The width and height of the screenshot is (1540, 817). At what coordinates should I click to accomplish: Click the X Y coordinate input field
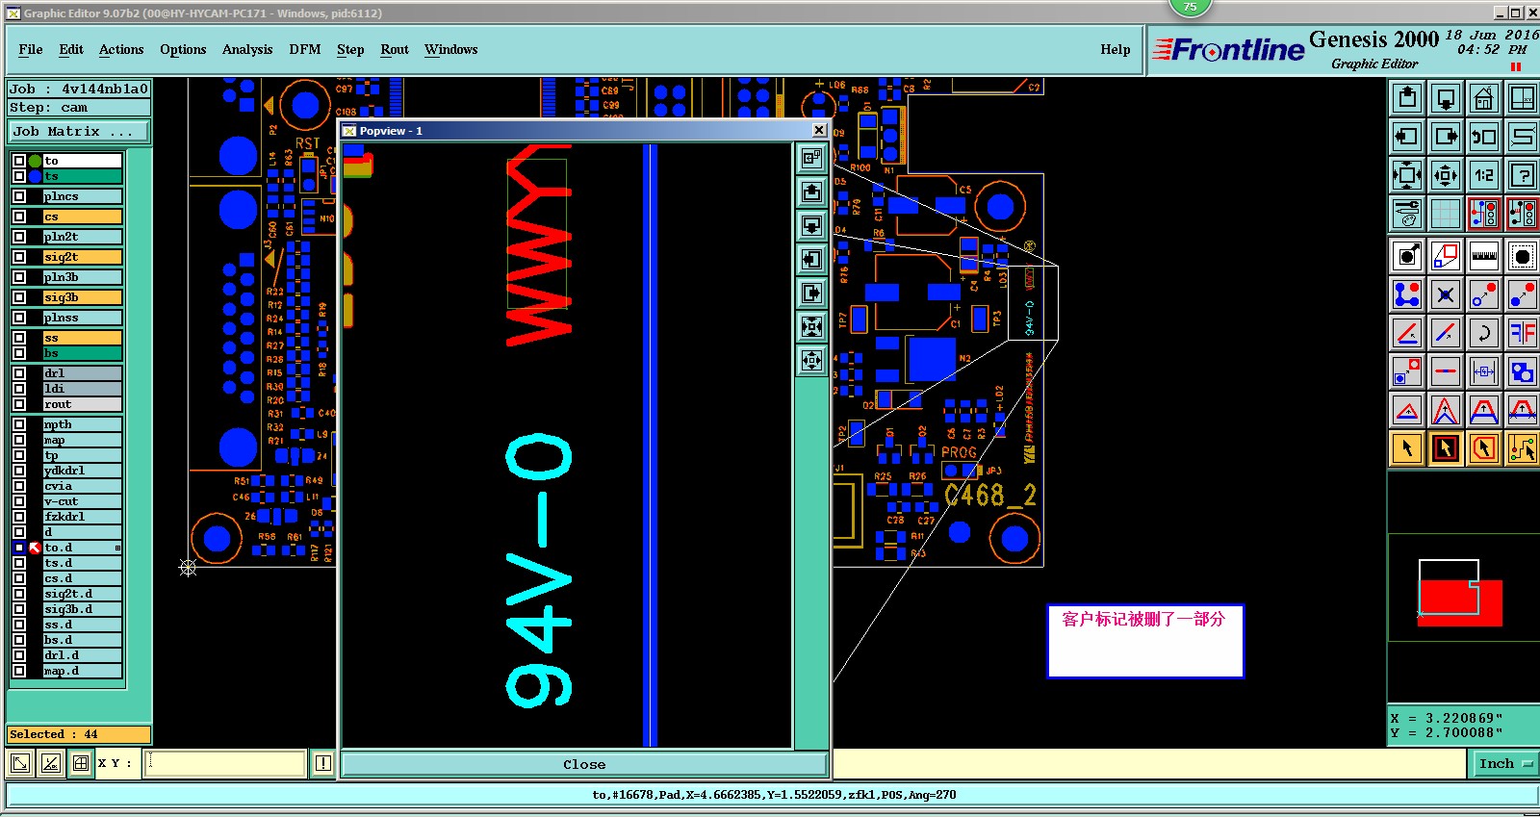tap(225, 763)
